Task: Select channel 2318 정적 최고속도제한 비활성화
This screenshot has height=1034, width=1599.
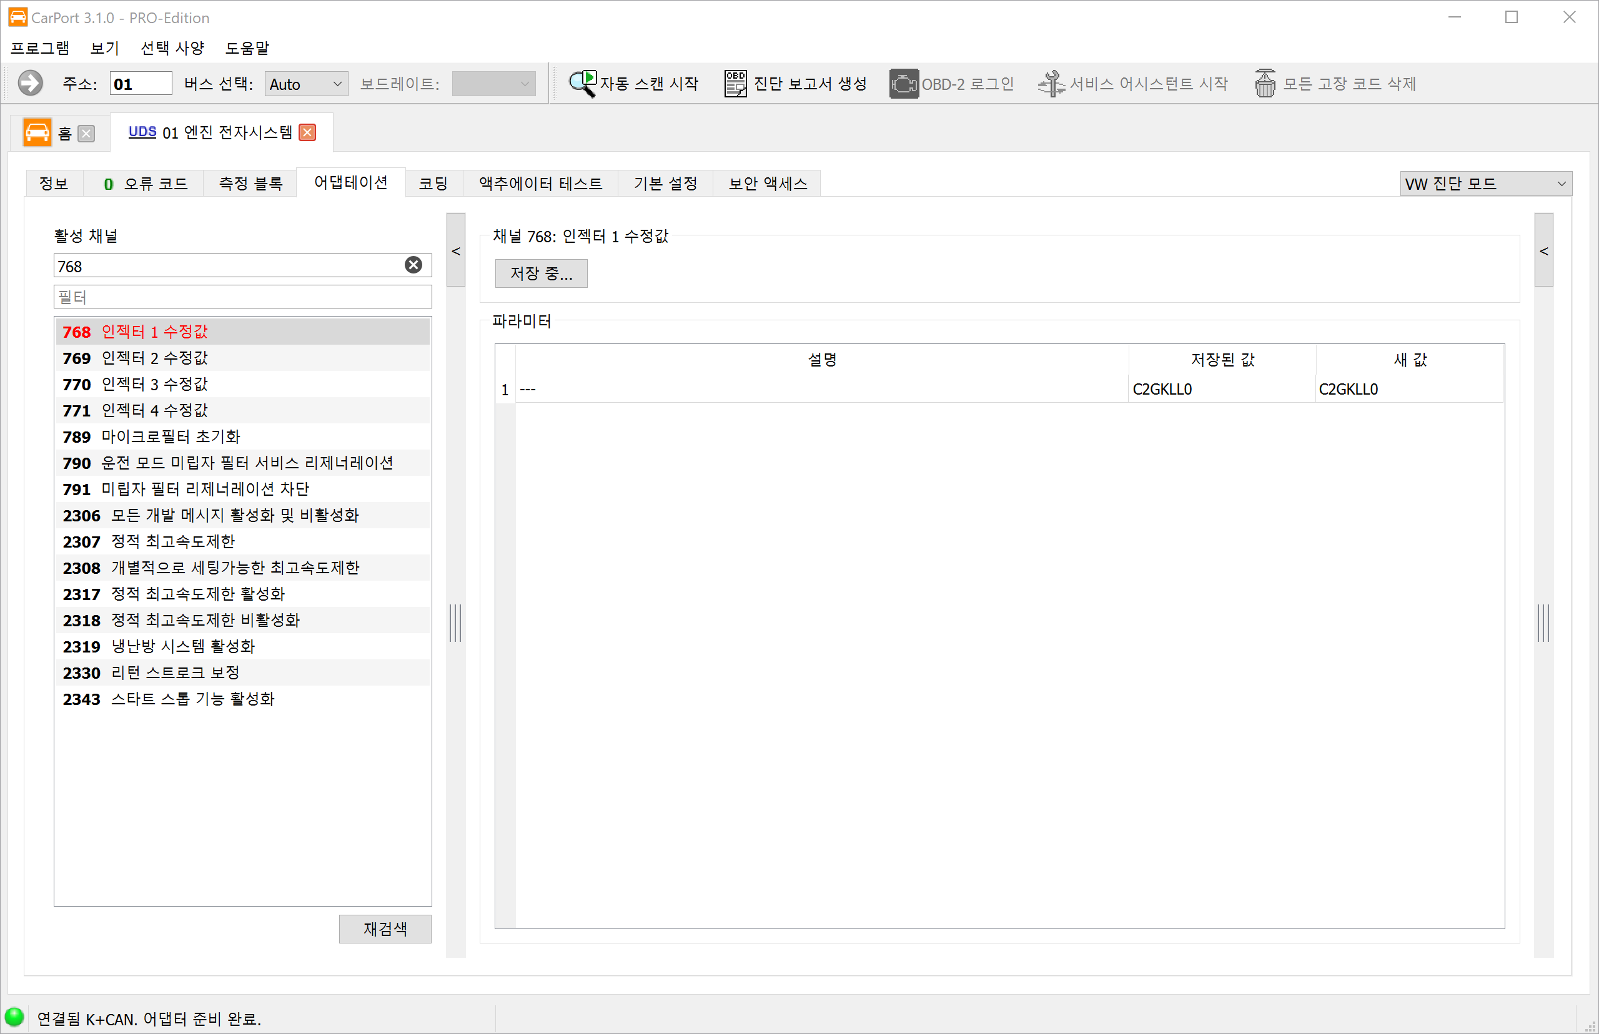Action: (242, 620)
